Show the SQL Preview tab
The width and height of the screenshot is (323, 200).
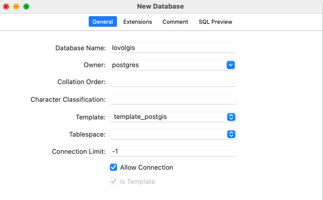(x=215, y=22)
